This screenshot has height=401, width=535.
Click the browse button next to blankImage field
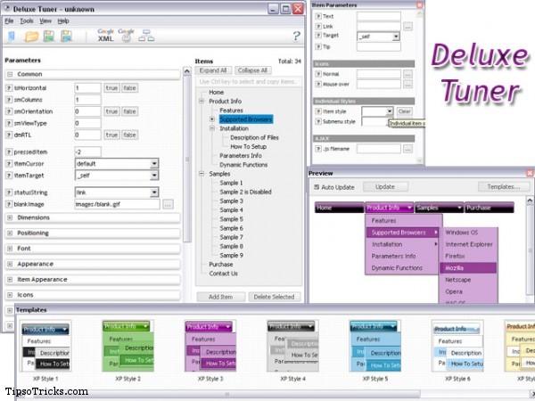[x=168, y=205]
